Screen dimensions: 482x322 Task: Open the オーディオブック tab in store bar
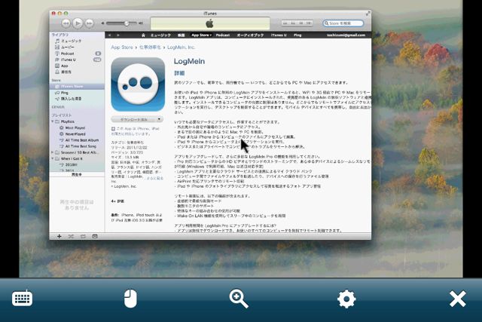(250, 35)
